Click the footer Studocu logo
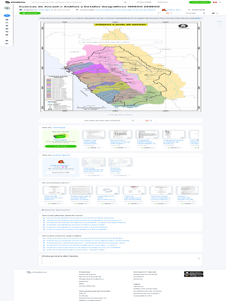Screen dimensions: 226x301 tap(36, 272)
